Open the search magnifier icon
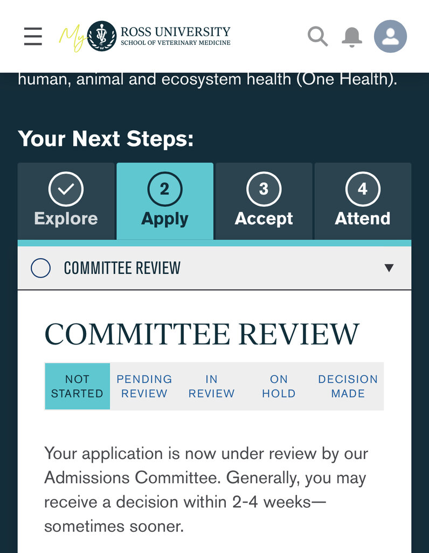 [x=317, y=36]
